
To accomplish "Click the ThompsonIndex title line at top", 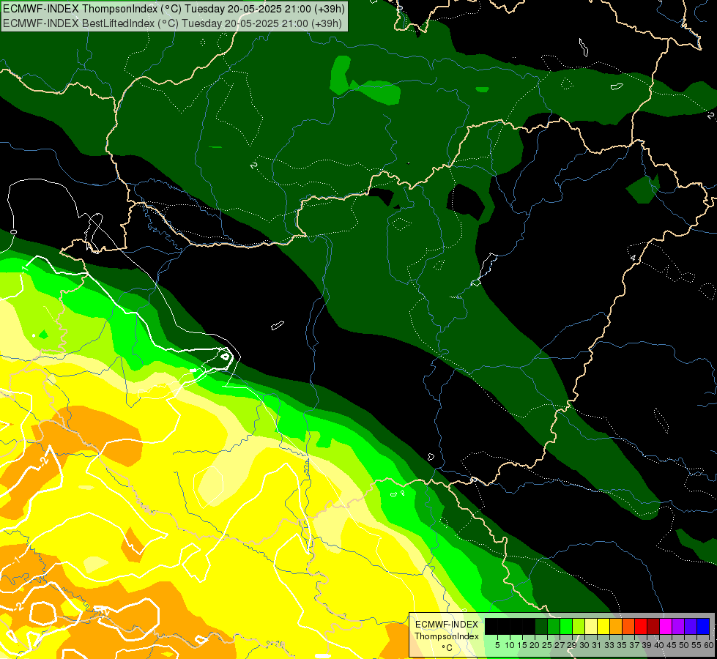I will pos(174,8).
